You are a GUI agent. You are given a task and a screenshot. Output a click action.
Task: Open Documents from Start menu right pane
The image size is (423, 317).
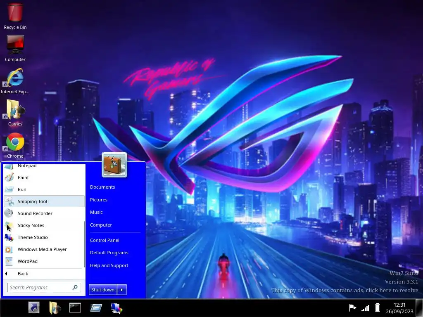tap(102, 187)
